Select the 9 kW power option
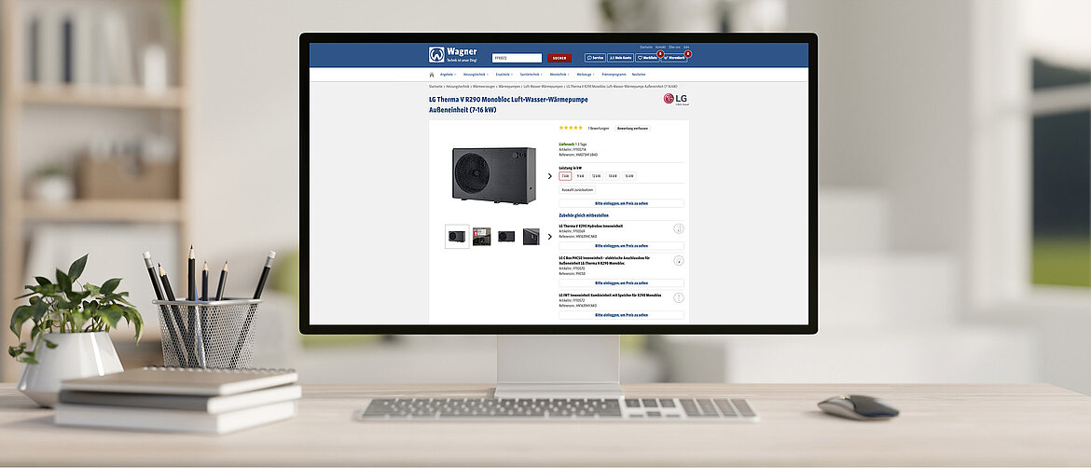 [x=581, y=175]
